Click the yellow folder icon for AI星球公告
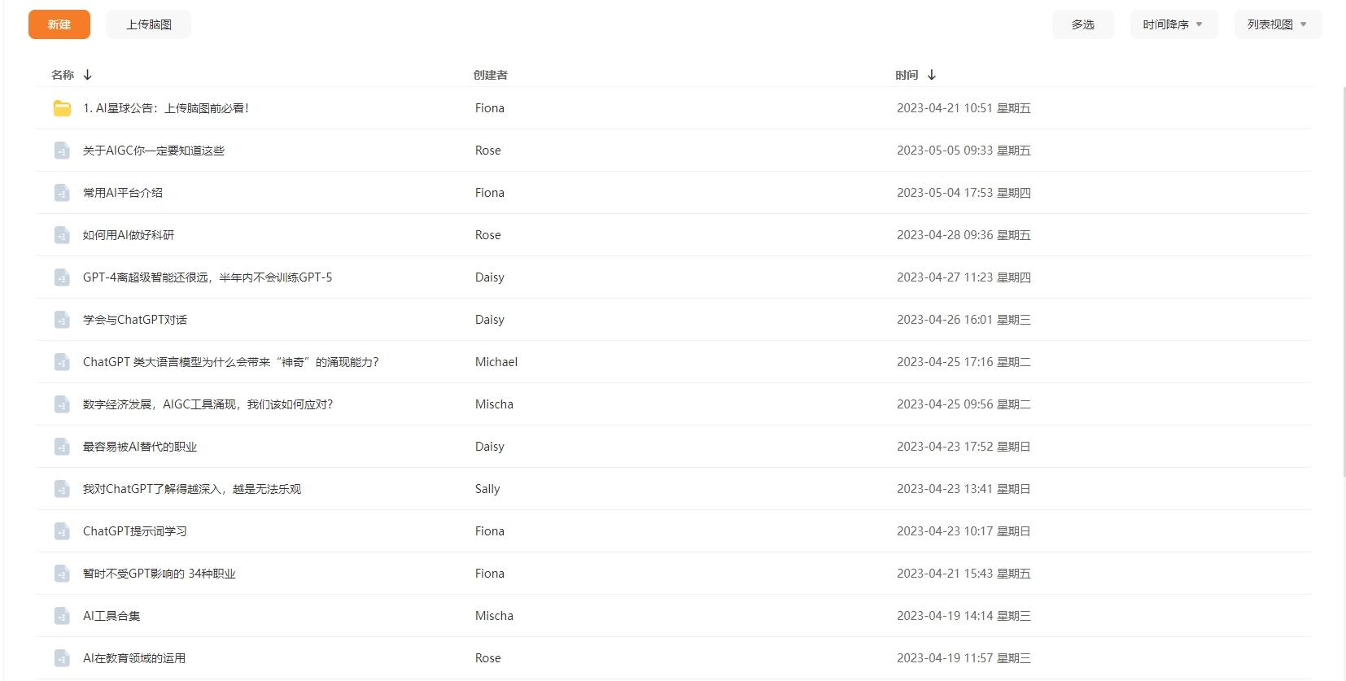This screenshot has height=681, width=1346. coord(62,108)
